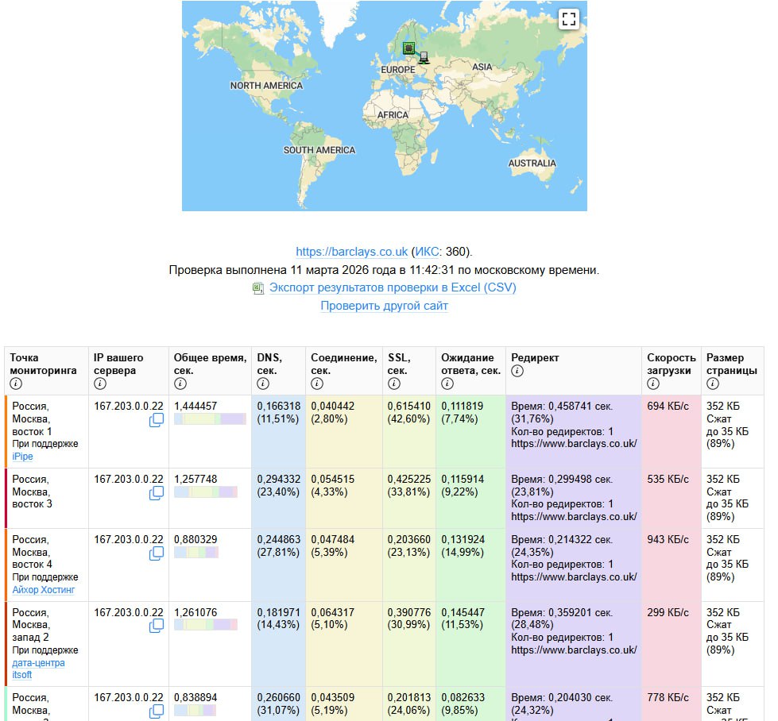Open the https://barclays.co.uk link
The width and height of the screenshot is (778, 721).
click(x=351, y=252)
